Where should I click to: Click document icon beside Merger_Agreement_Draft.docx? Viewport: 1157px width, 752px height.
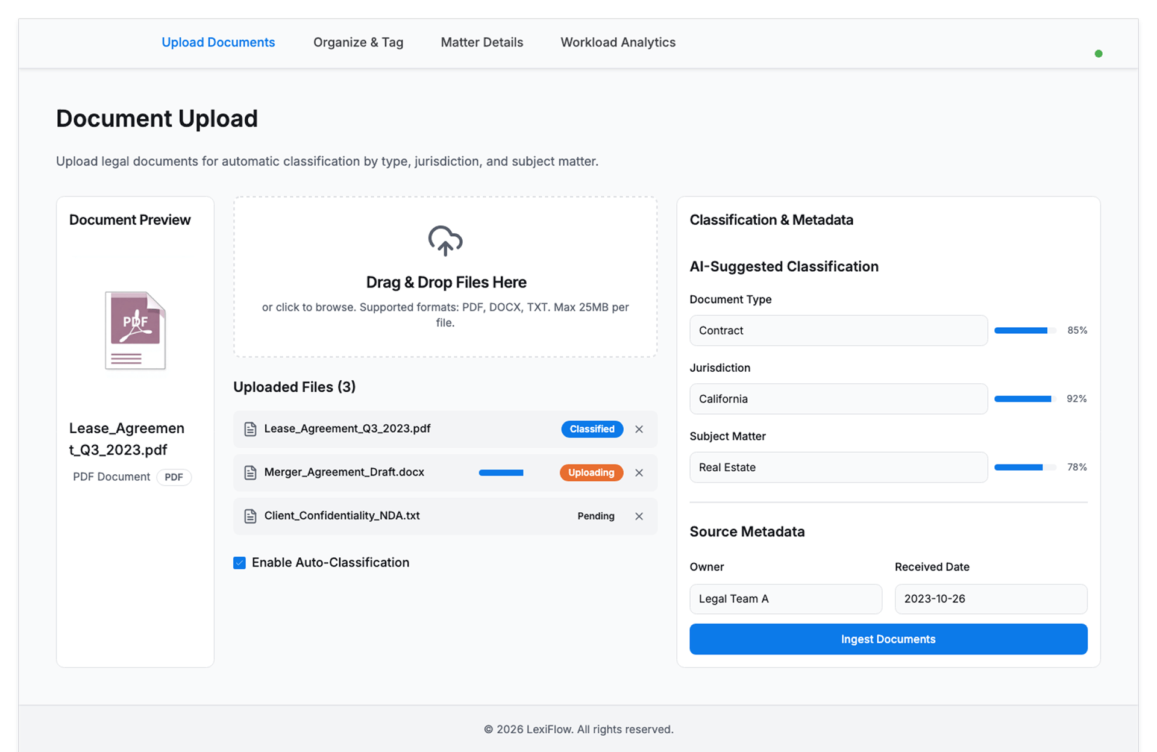click(250, 473)
